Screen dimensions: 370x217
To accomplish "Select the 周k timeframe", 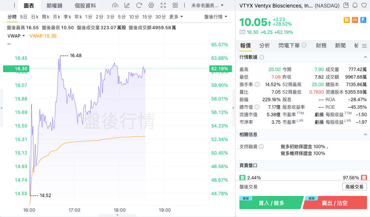I will pos(45,17).
